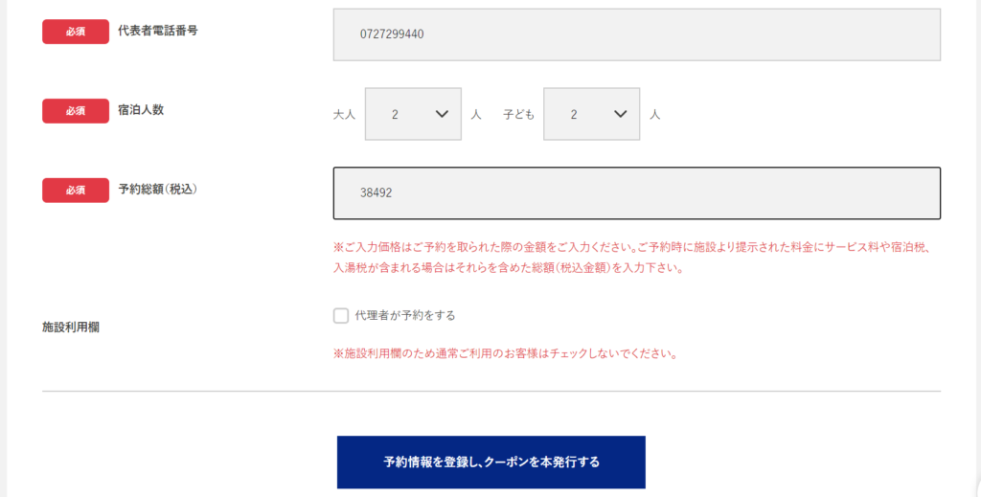Screen dimensions: 981x497
Task: Enable the 代理者が予約をする checkbox
Action: (341, 316)
